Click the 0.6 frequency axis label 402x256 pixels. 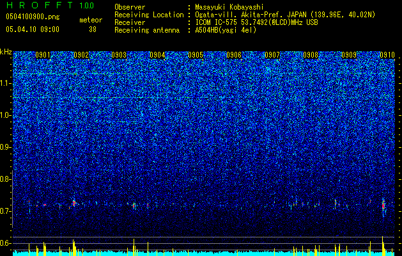(6, 243)
